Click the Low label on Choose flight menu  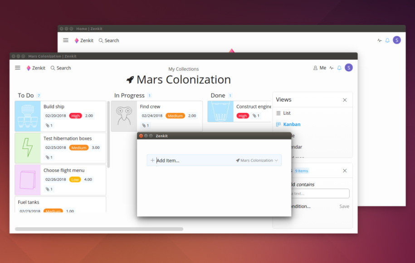coord(75,180)
